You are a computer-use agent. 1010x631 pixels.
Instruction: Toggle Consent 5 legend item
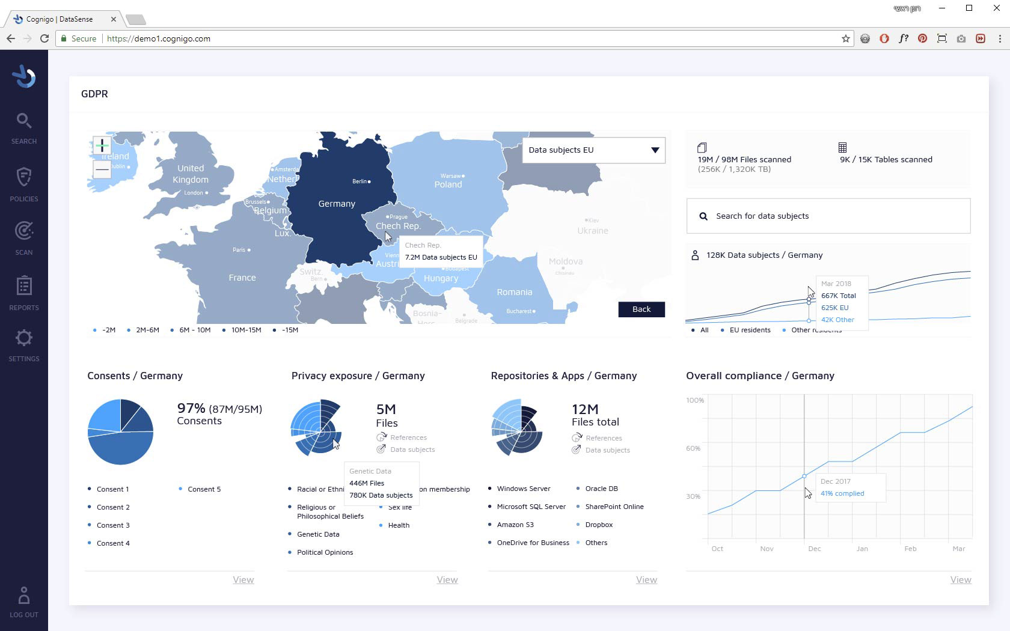pyautogui.click(x=200, y=489)
